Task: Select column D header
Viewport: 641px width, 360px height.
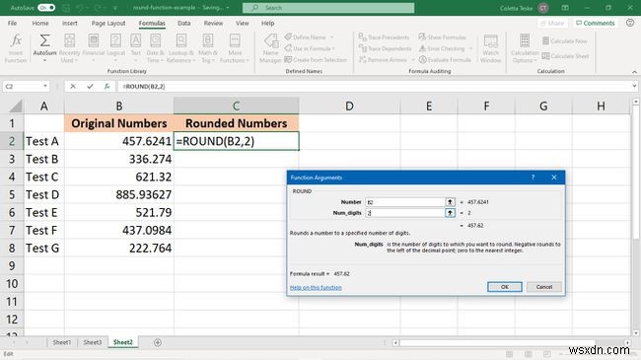Action: [349, 107]
